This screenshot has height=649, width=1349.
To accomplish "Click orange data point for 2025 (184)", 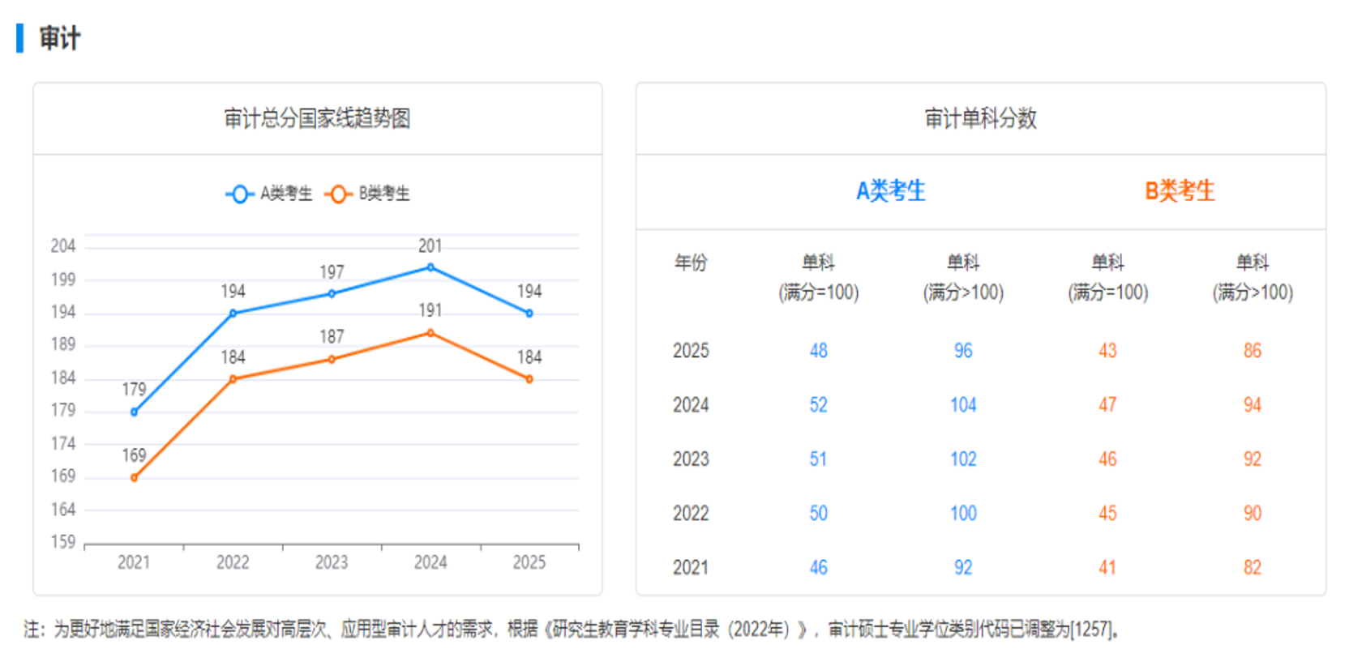I will pyautogui.click(x=529, y=379).
